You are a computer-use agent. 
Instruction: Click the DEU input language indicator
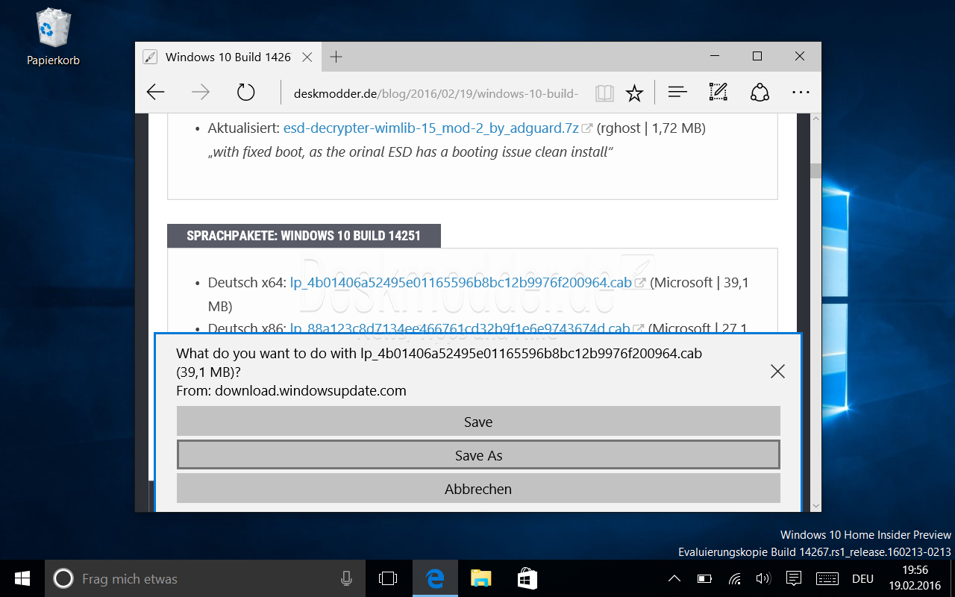coord(862,578)
